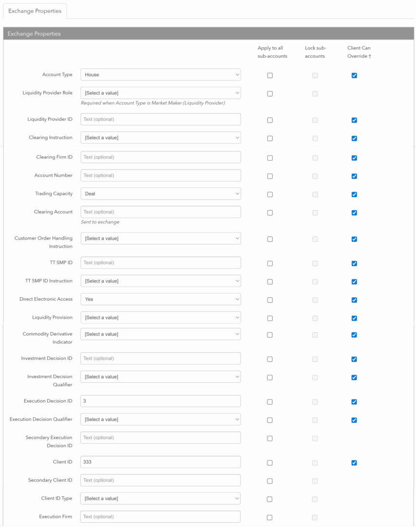Screen dimensions: 416x527
Task: Click the Liquidity Provider ID text field
Action: 161,120
